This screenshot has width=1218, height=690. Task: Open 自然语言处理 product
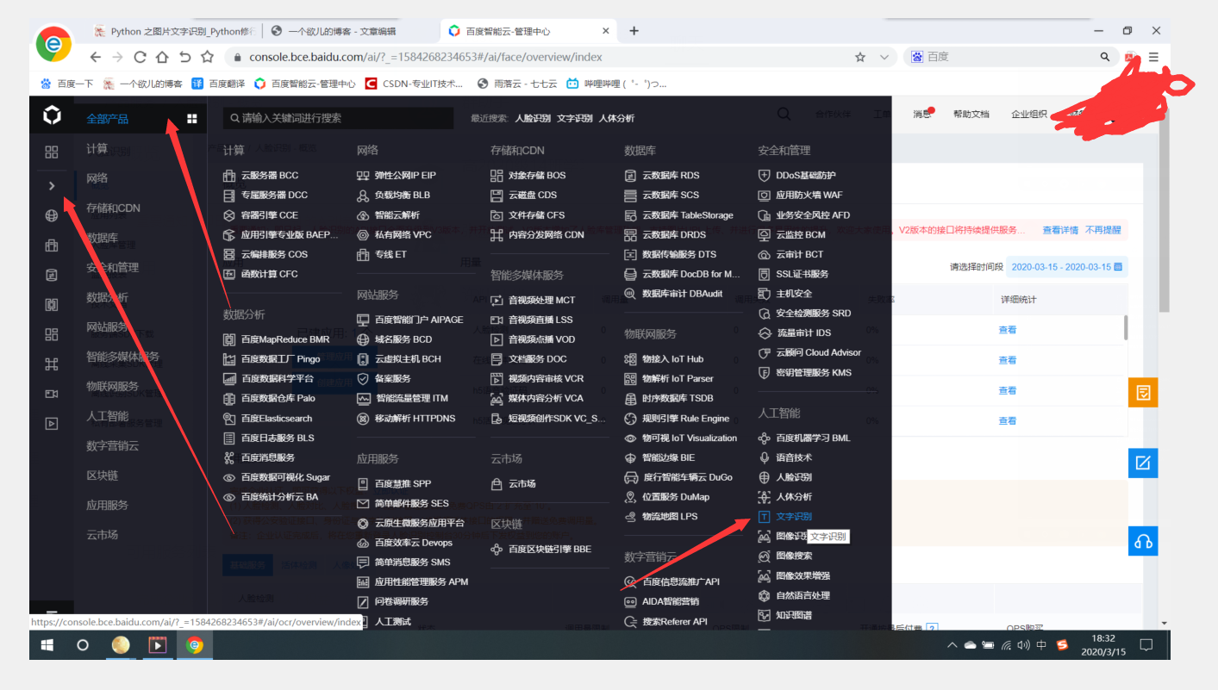[x=803, y=595]
